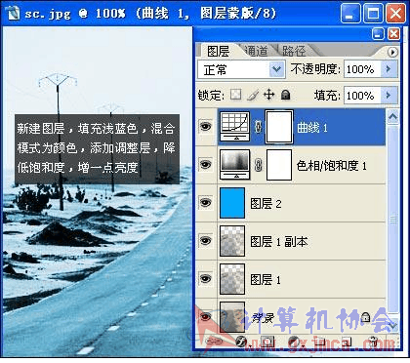Click the link icon on 曲线 1 layer
The image size is (410, 363).
(x=258, y=127)
